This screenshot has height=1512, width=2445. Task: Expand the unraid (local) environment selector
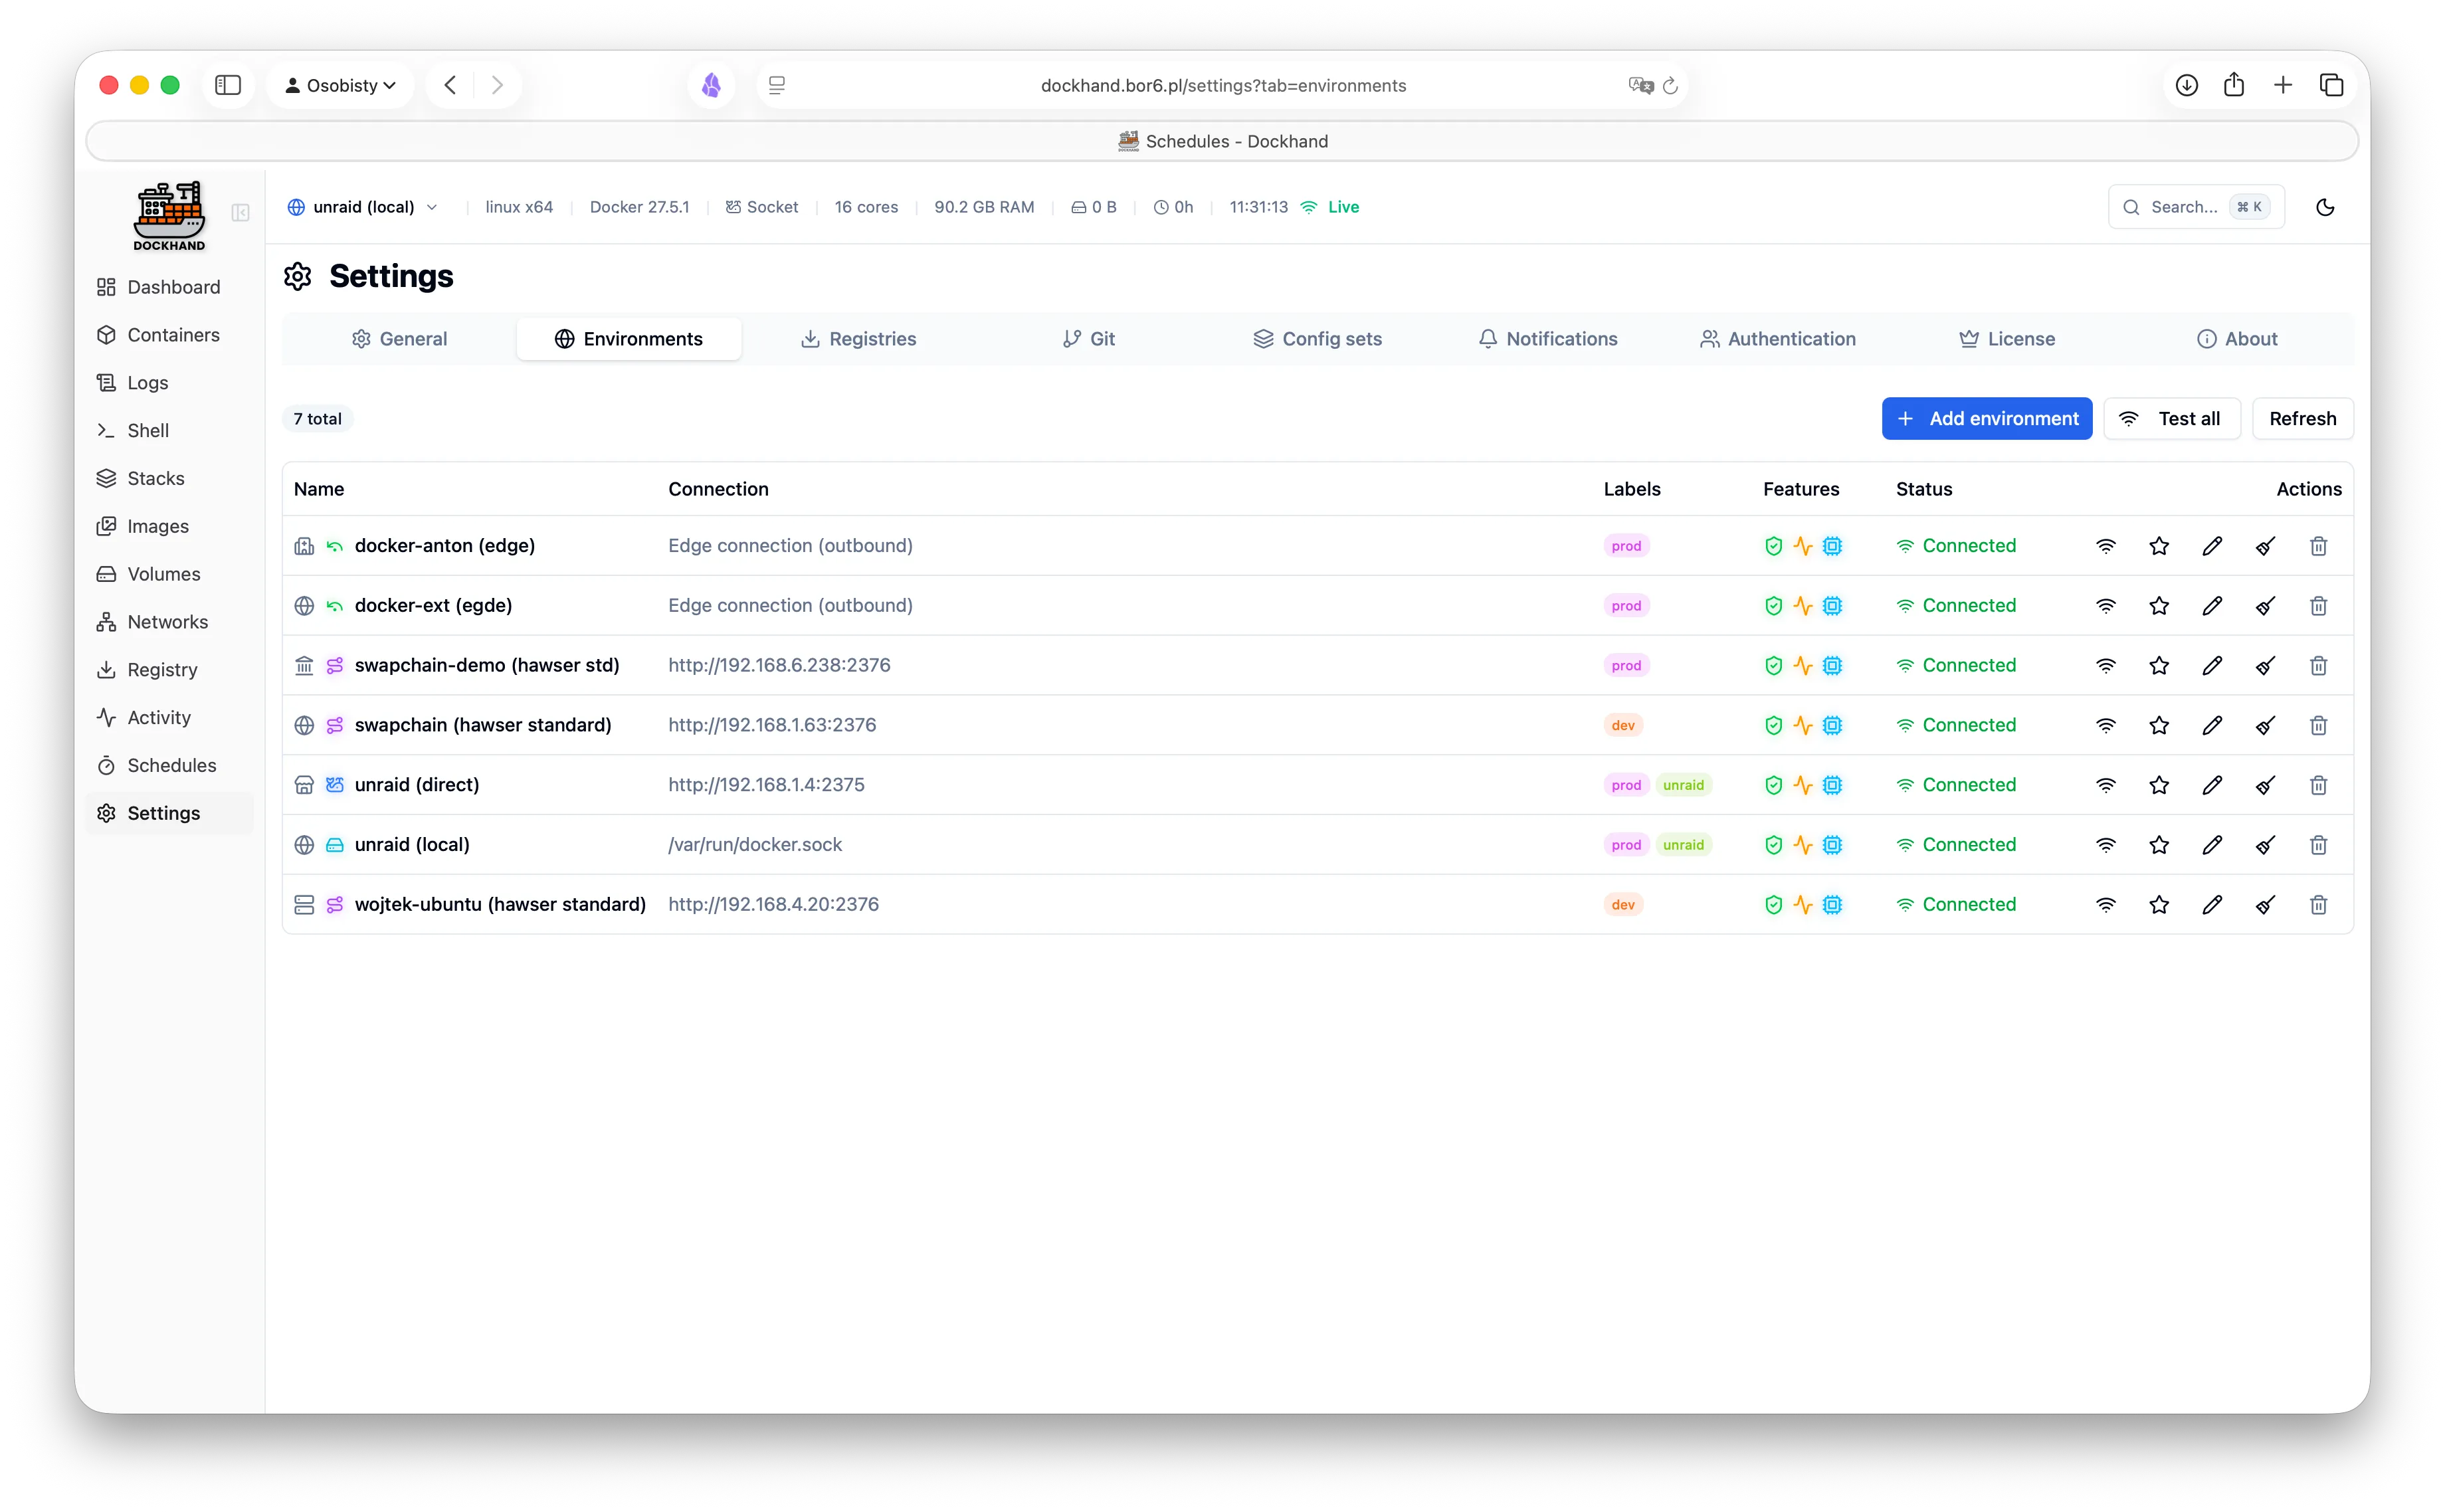coord(363,207)
